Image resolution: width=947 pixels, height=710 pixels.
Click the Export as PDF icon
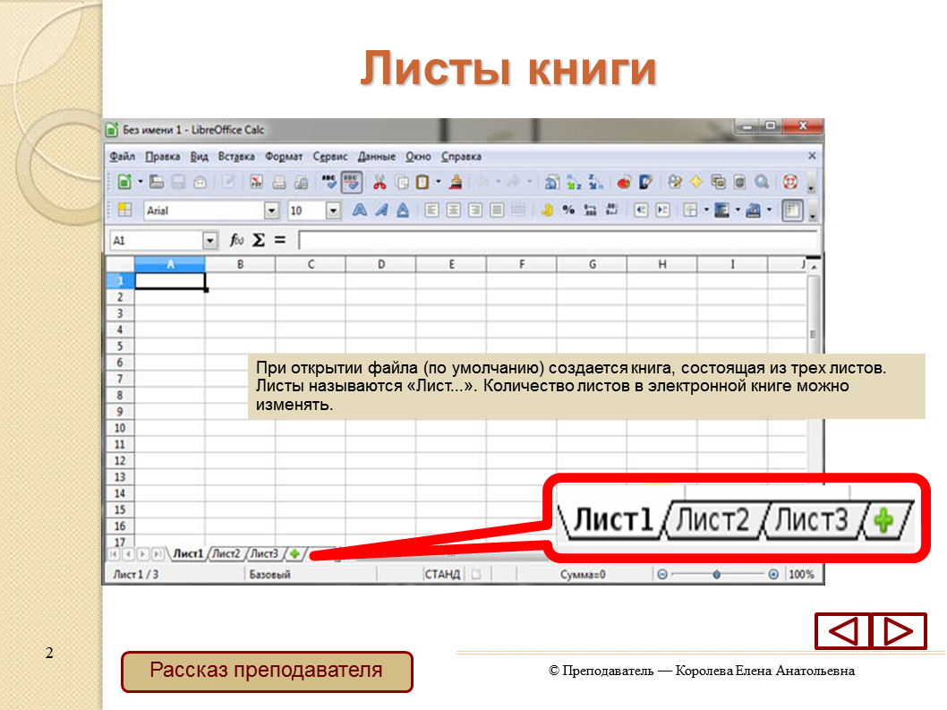(x=256, y=182)
